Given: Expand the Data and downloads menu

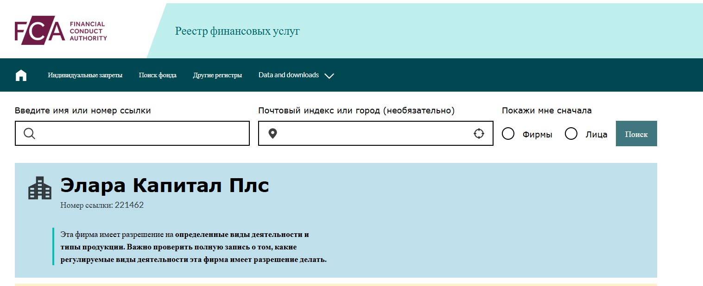Looking at the screenshot, I should 296,75.
